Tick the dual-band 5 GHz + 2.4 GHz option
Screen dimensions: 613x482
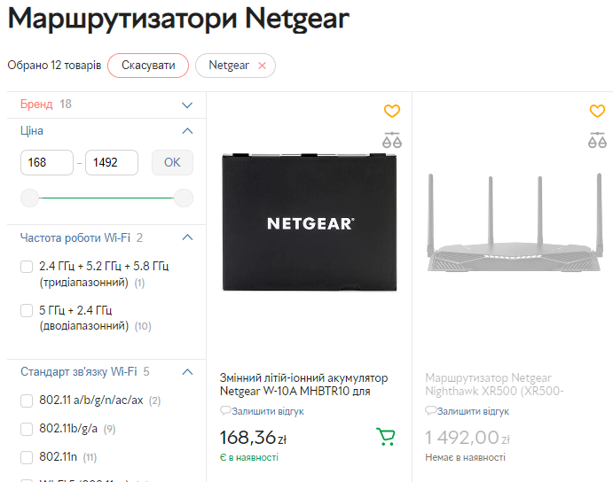(27, 310)
